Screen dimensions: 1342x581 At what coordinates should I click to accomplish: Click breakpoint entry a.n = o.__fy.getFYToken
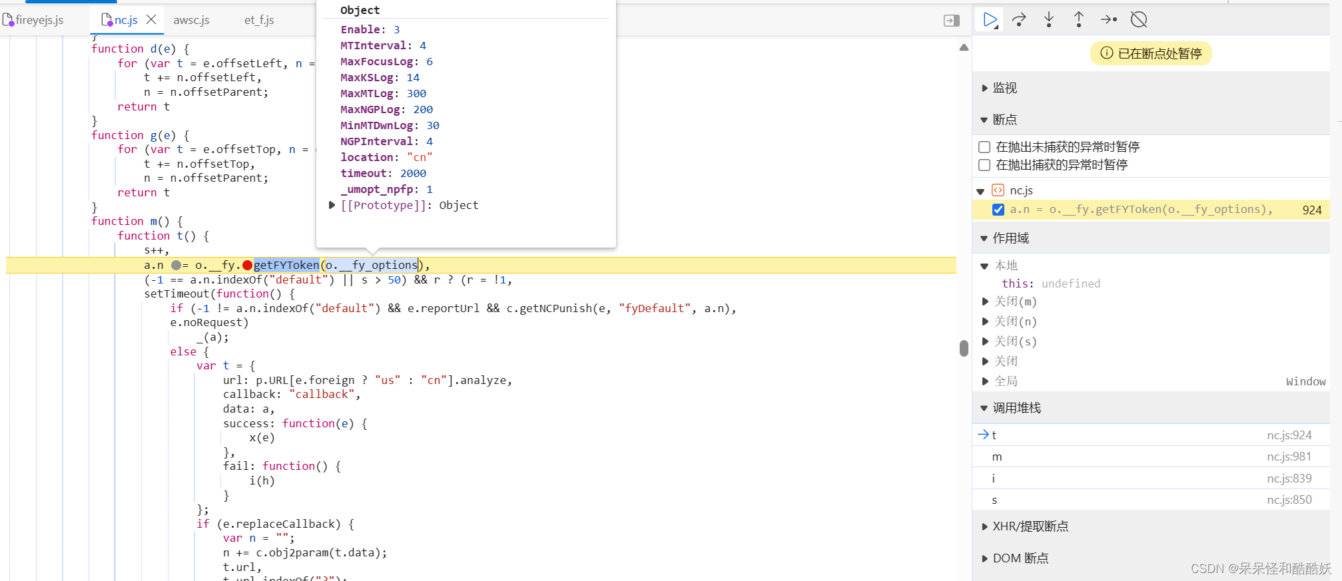[1141, 210]
